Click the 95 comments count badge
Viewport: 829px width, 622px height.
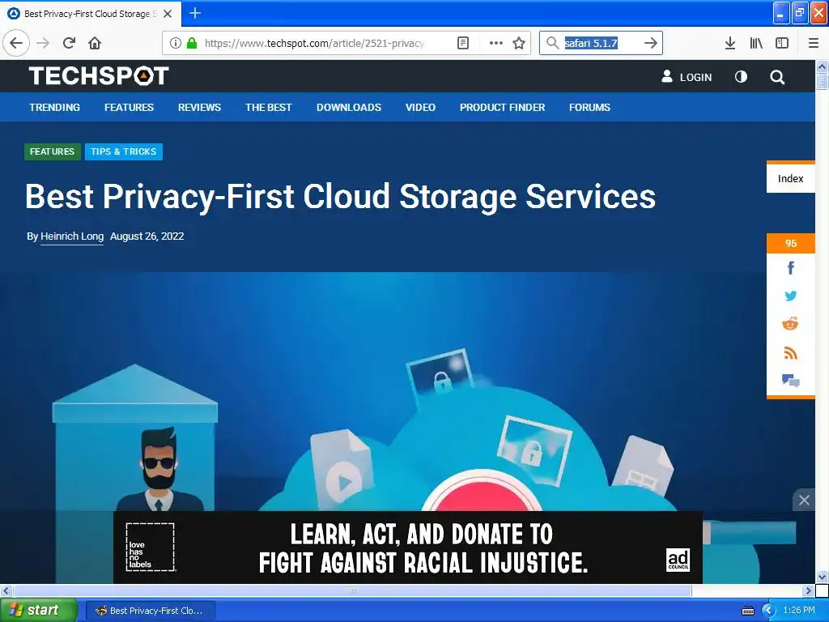point(790,243)
